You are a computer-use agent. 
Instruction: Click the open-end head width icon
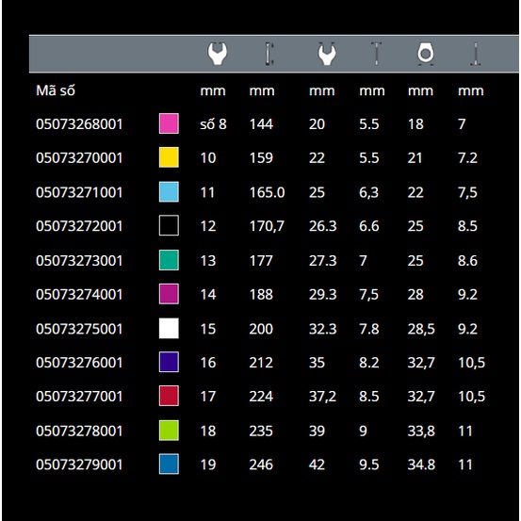tap(327, 54)
